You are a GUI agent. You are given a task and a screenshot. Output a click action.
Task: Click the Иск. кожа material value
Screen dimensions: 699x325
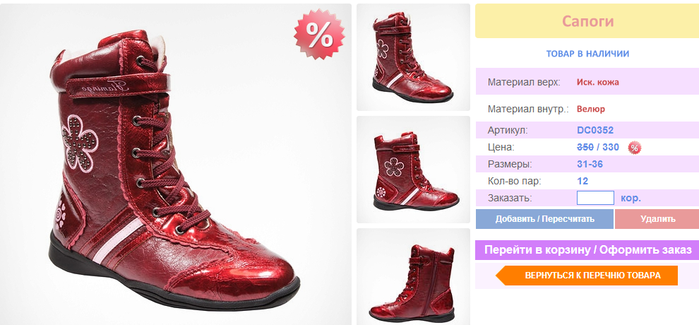tap(597, 82)
